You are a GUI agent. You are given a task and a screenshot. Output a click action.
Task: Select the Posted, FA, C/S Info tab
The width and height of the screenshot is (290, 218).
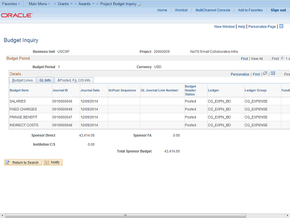point(73,80)
